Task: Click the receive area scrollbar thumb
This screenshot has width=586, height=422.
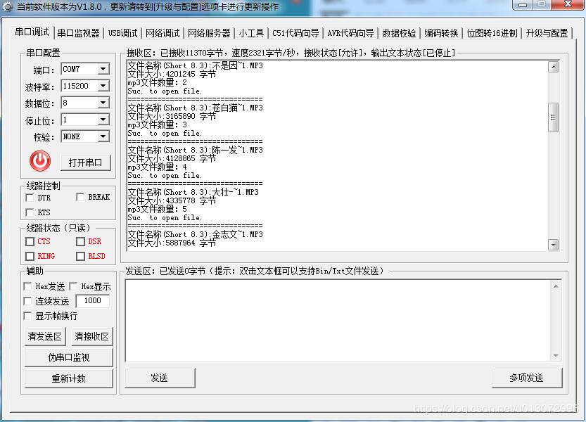Action: (x=554, y=117)
